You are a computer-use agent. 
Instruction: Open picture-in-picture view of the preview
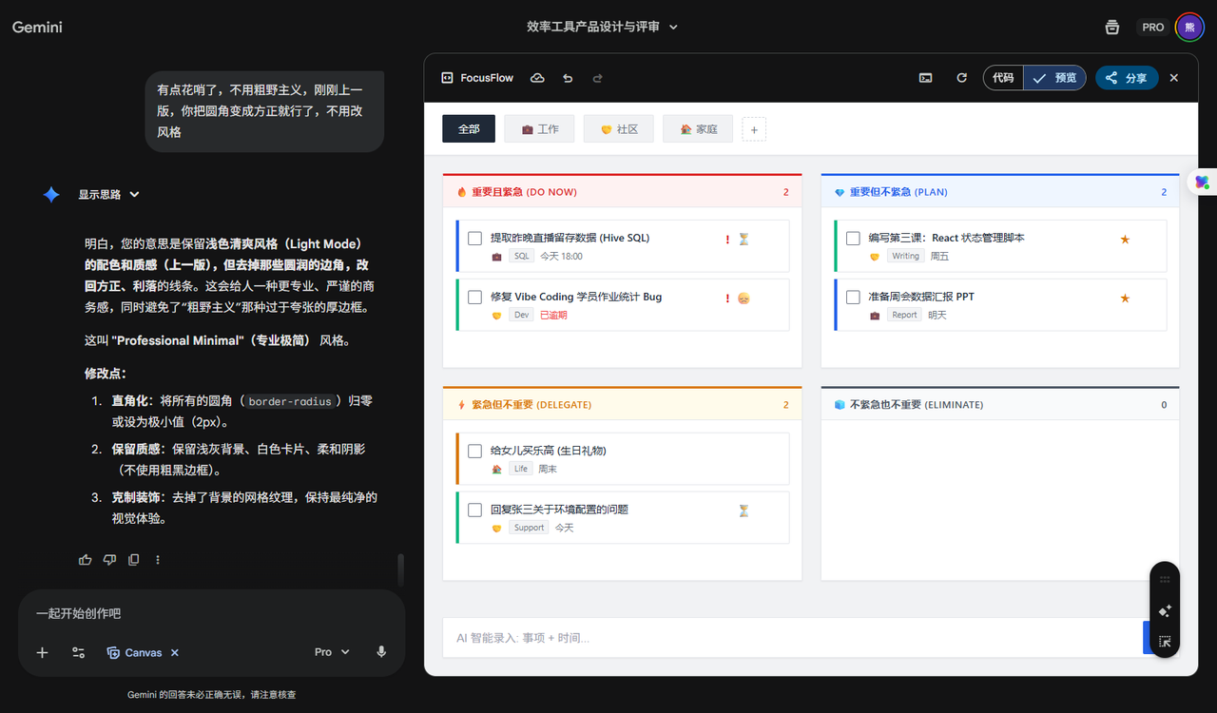925,78
